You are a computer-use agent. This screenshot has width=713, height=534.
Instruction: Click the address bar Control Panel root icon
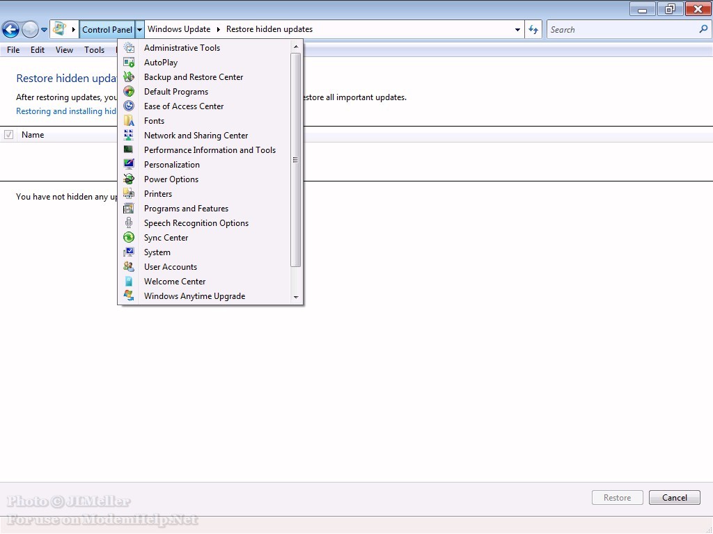pos(59,29)
